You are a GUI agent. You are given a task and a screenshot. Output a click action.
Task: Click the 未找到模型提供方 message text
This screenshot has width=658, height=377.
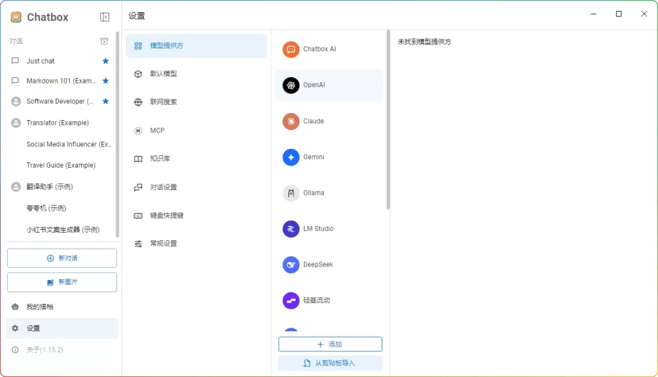coord(424,42)
